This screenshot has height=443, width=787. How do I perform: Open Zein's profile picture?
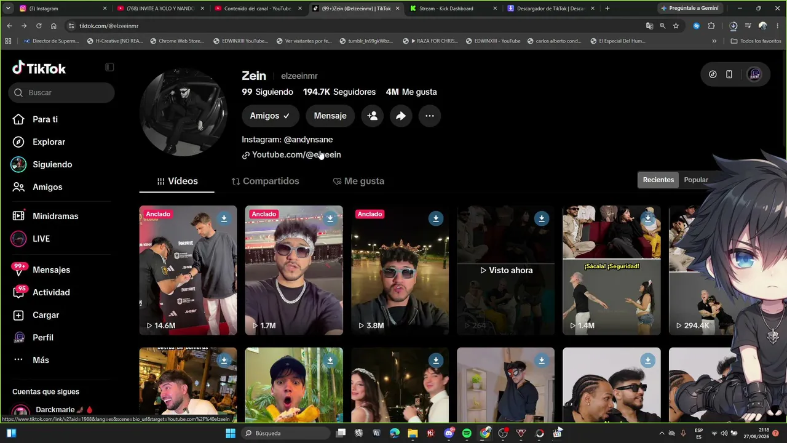point(184,113)
